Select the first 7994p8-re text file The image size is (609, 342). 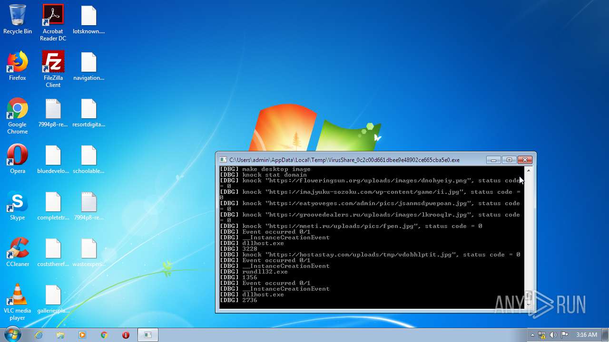point(53,113)
